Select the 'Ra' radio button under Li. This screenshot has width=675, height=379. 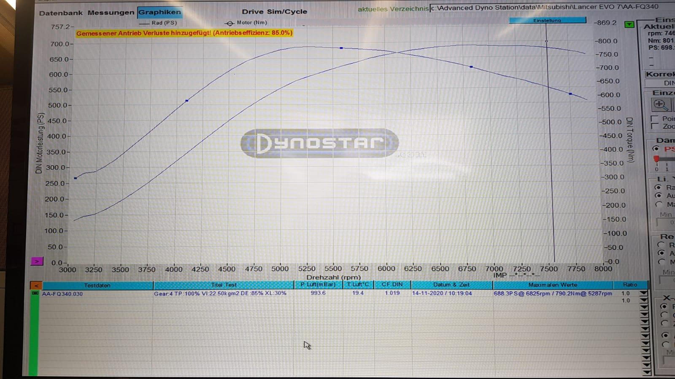(x=658, y=187)
